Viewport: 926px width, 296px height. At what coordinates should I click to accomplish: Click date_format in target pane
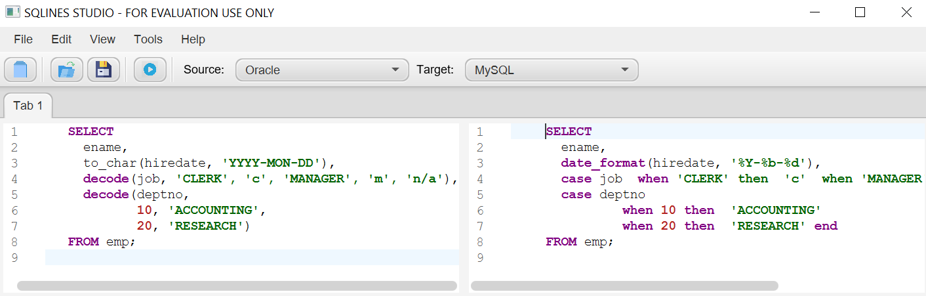point(603,163)
